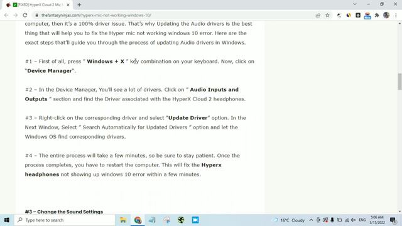Click the browser forward arrow

(15, 15)
